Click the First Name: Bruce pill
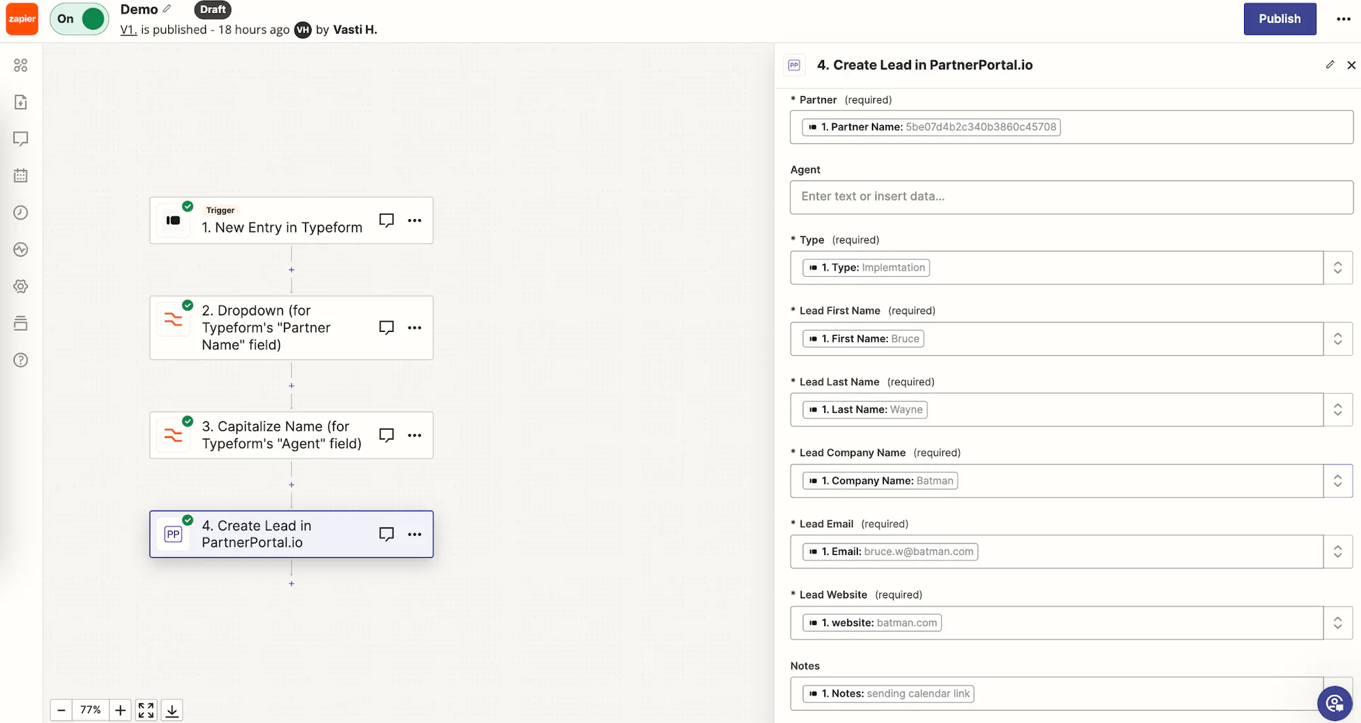1361x723 pixels. pyautogui.click(x=864, y=339)
